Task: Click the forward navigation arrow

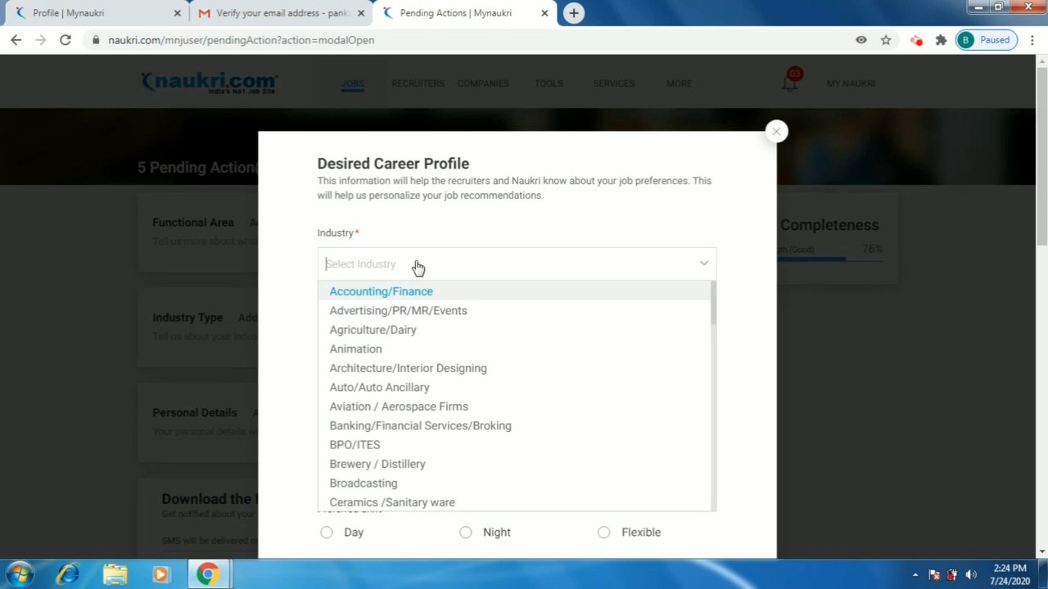Action: pos(41,40)
